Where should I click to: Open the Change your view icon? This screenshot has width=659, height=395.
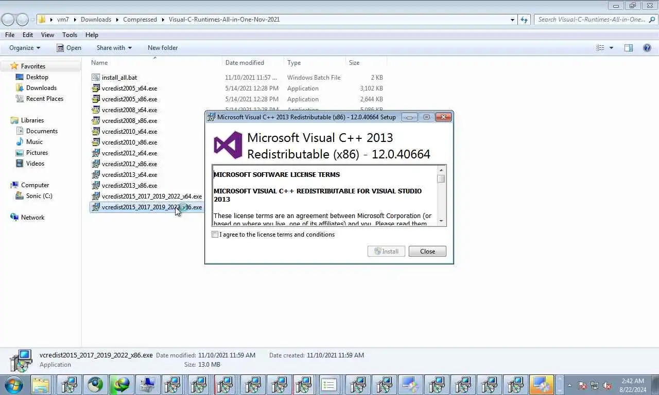point(600,48)
